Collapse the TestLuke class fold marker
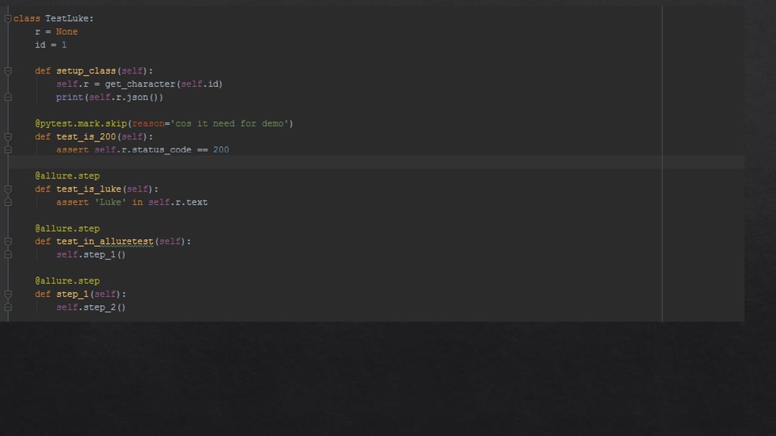Image resolution: width=776 pixels, height=436 pixels. click(x=8, y=19)
